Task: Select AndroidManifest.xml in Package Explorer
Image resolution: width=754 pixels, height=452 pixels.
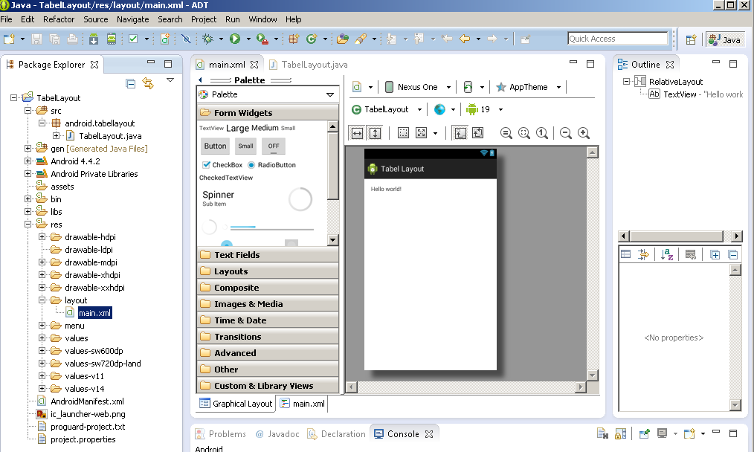Action: click(81, 401)
